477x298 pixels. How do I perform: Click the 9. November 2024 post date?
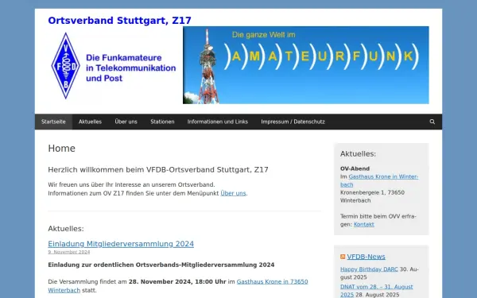pos(69,252)
